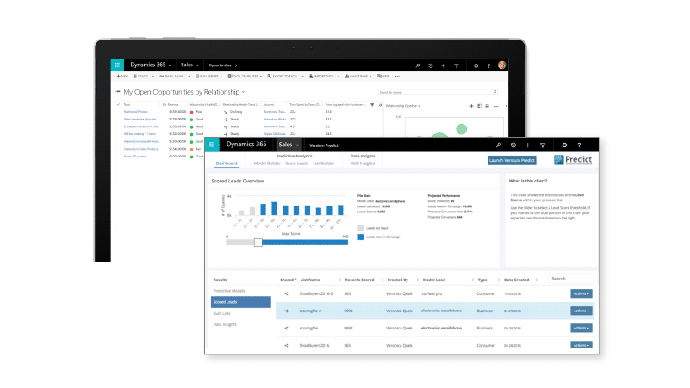Click the search magnifier in front window header

[499, 145]
